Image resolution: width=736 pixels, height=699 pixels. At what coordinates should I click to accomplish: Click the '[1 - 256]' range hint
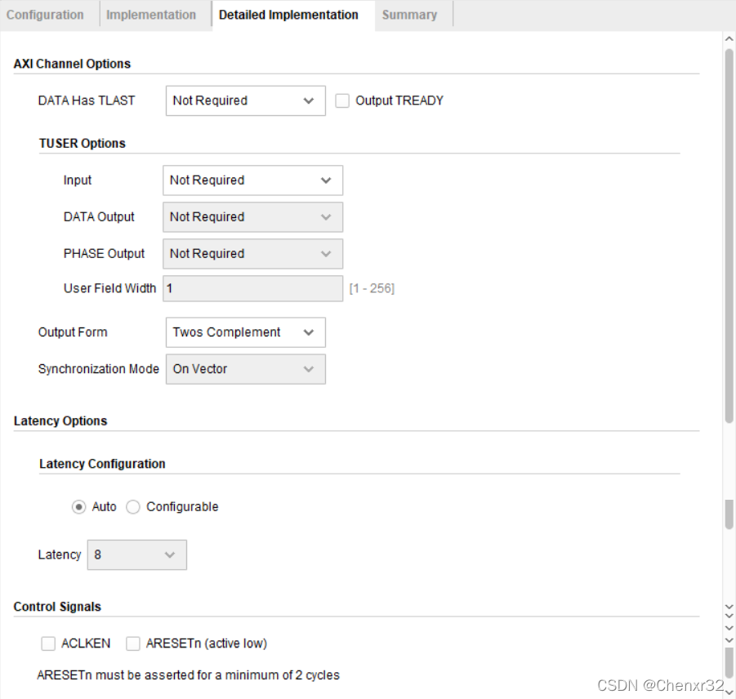(x=372, y=288)
